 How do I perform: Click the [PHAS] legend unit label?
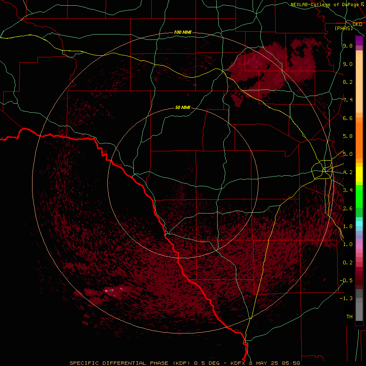(344, 28)
